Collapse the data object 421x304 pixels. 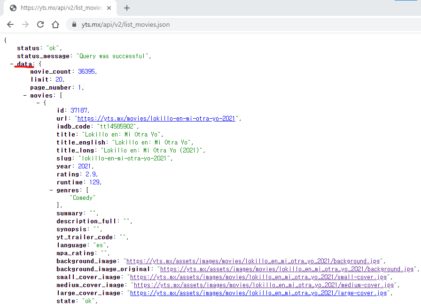pos(12,64)
